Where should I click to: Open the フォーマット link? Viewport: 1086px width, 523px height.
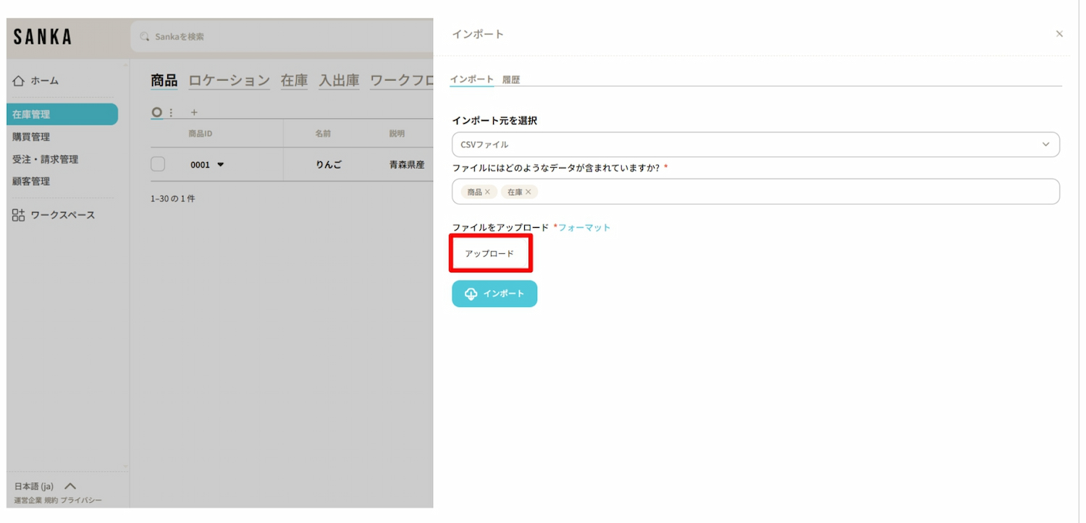[x=584, y=227]
